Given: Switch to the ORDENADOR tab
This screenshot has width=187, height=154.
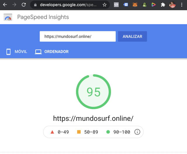Looking at the screenshot, I should coord(52,52).
